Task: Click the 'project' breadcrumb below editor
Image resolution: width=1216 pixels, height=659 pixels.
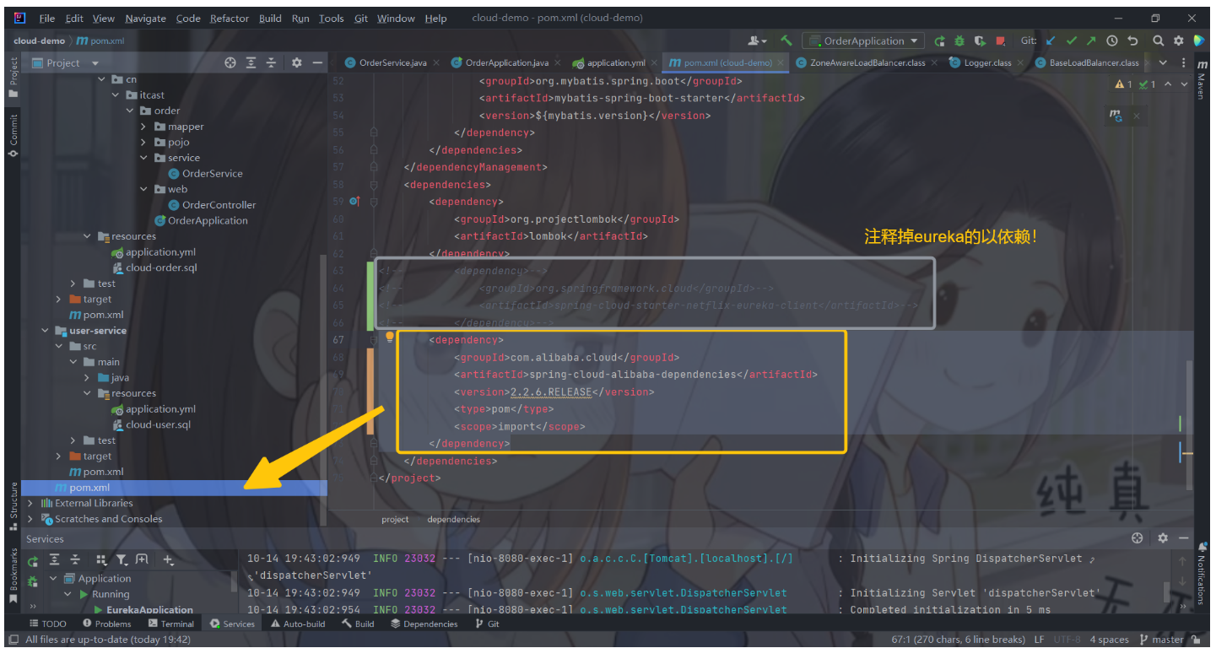Action: click(395, 519)
